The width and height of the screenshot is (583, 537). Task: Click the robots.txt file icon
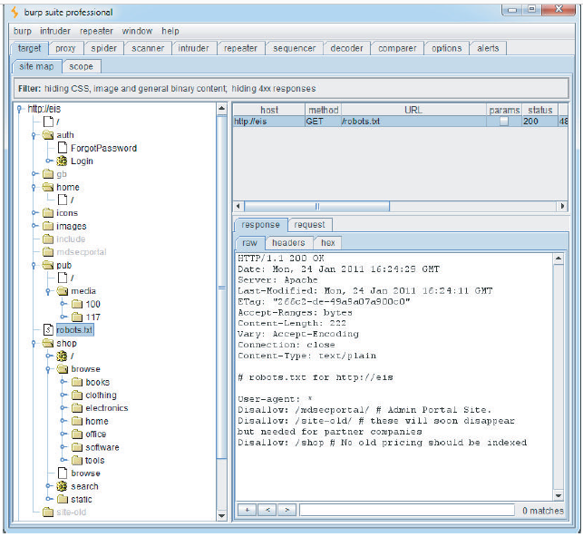(48, 330)
